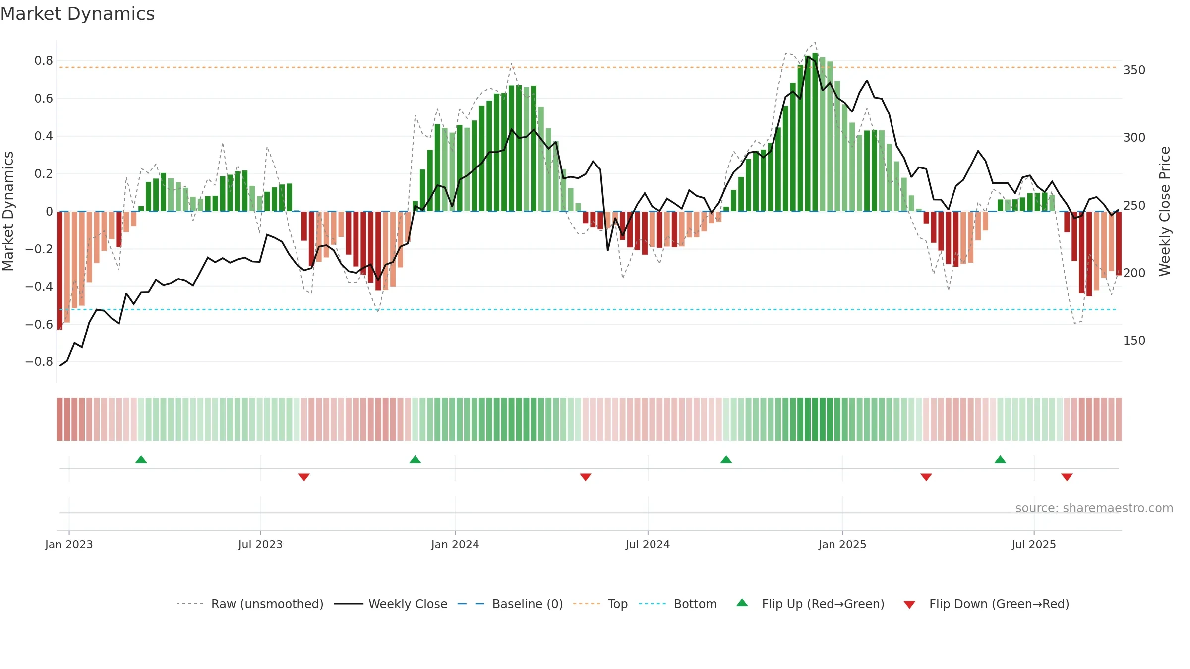Toggle the Top legend entry
Screen dimensions: 1190x669
600,604
